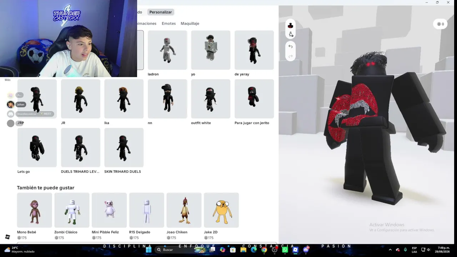The width and height of the screenshot is (457, 257).
Task: Click the 'Mini Pibble Feliz' item name
Action: pyautogui.click(x=105, y=232)
